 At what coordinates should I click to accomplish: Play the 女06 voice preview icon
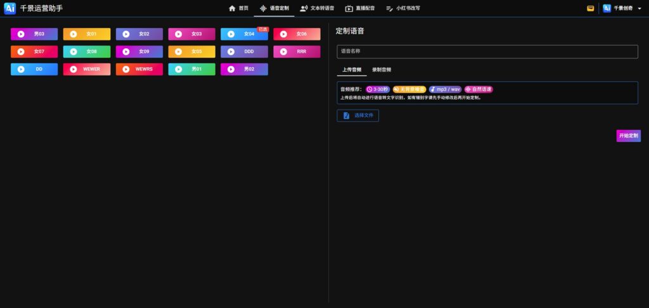tap(283, 34)
